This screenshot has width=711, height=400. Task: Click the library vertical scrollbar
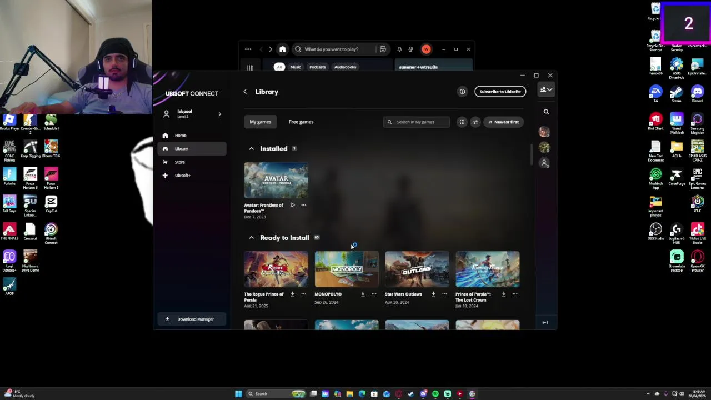532,154
